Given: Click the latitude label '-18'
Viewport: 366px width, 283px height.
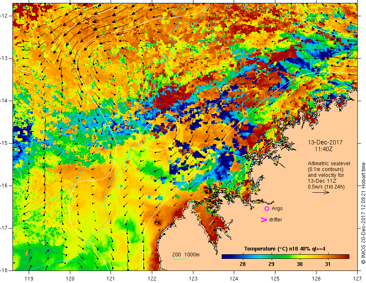Looking at the screenshot, I should pos(4,271).
